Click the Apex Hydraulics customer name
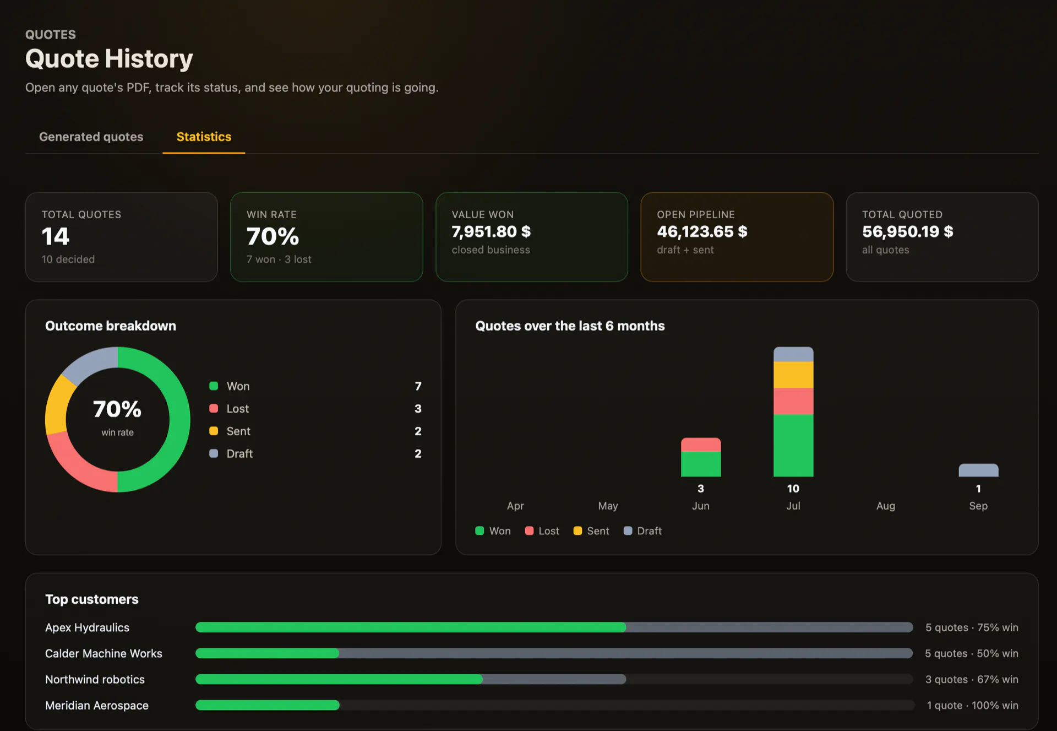 [x=87, y=627]
